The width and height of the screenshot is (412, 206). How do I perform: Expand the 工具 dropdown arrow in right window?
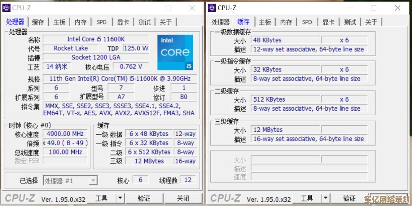click(326, 198)
